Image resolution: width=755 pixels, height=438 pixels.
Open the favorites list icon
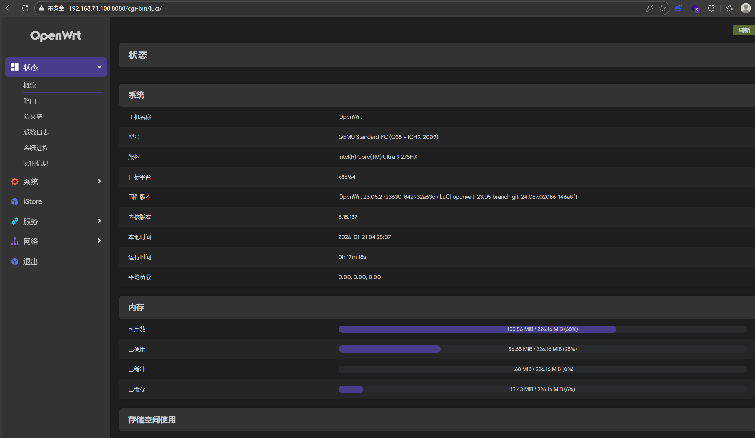pyautogui.click(x=729, y=8)
